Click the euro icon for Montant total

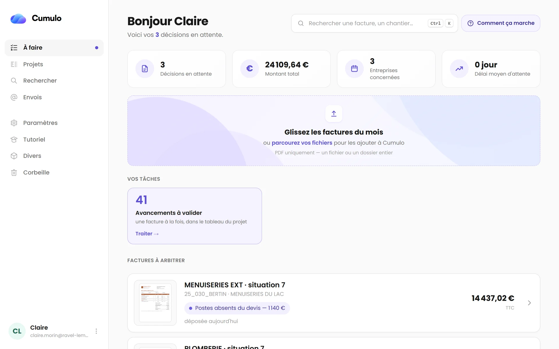click(x=250, y=69)
